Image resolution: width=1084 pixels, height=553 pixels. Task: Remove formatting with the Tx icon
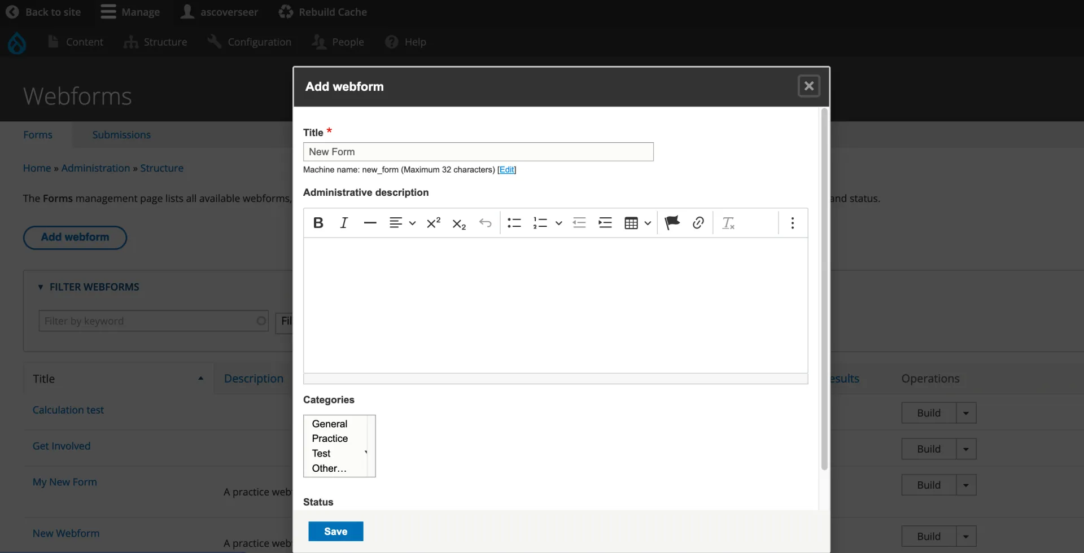tap(728, 223)
